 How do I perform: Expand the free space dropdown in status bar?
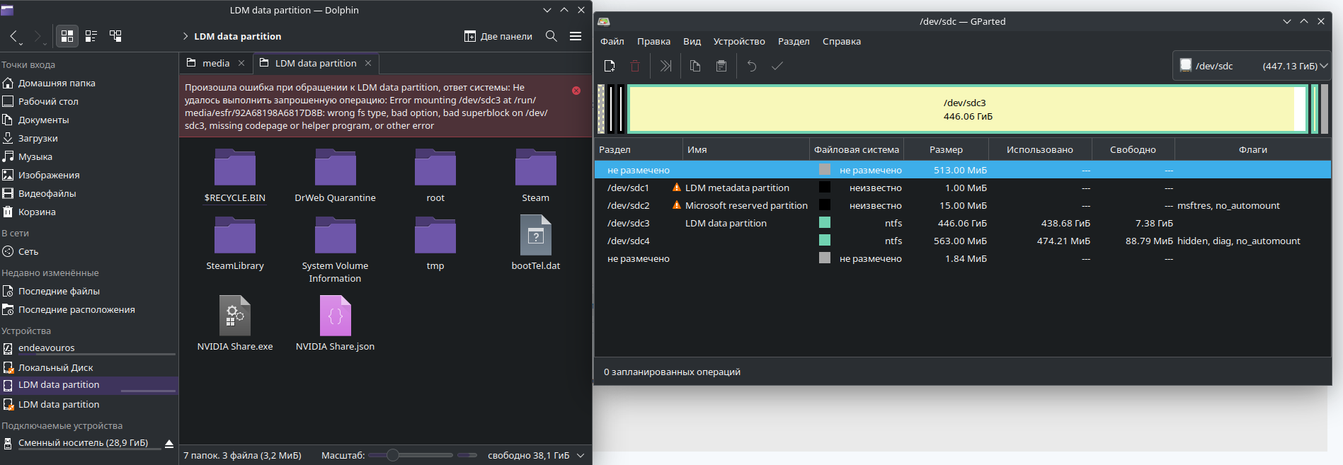tap(581, 455)
